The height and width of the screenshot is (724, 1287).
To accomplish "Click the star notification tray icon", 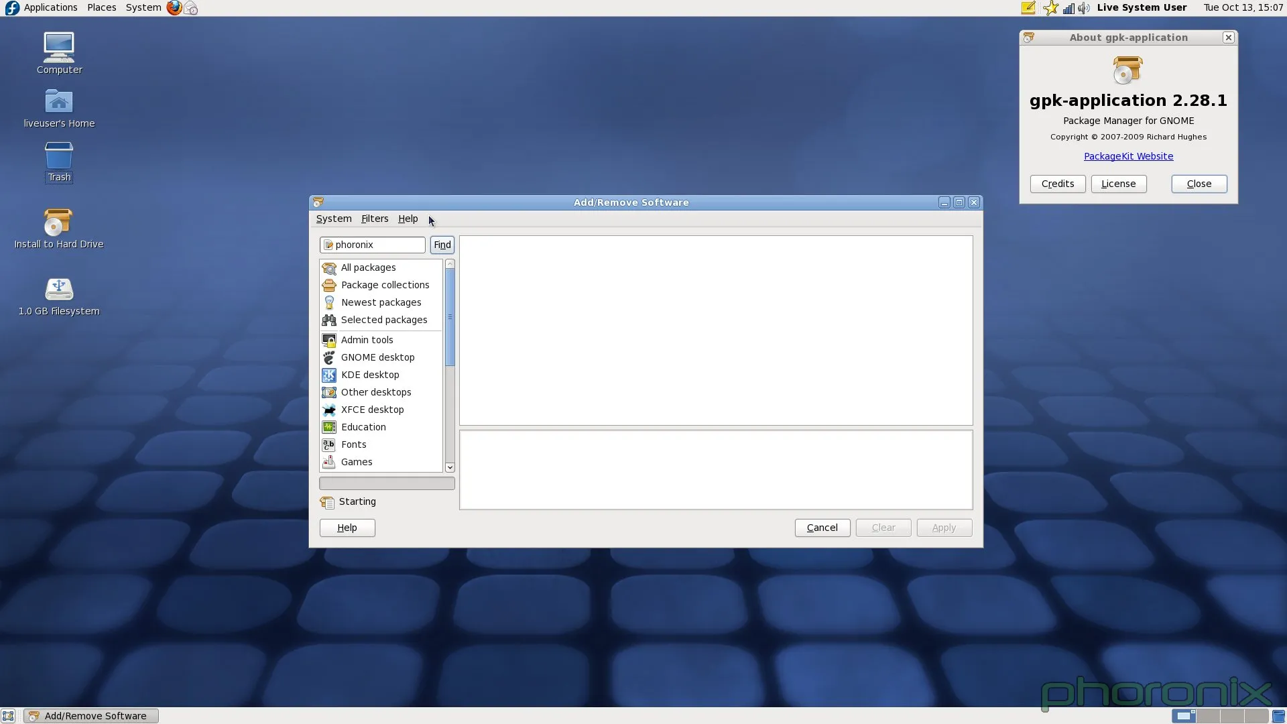I will pos(1050,8).
